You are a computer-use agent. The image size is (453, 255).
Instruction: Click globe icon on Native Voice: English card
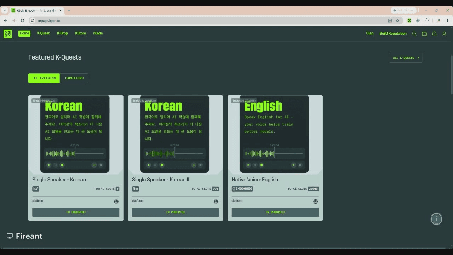[x=315, y=202]
